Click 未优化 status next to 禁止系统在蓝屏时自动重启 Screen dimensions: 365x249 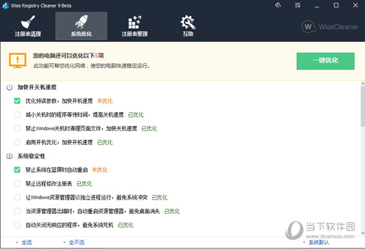[100, 170]
